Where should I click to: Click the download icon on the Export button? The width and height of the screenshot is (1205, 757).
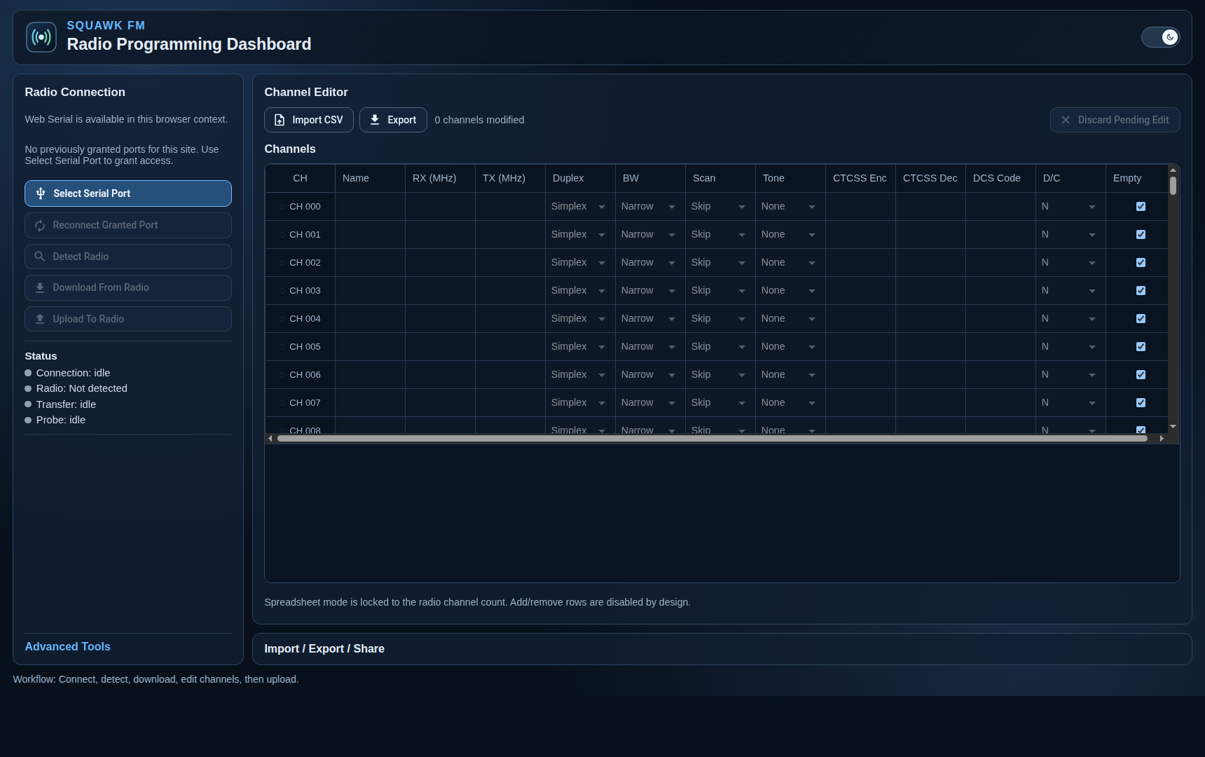point(375,120)
